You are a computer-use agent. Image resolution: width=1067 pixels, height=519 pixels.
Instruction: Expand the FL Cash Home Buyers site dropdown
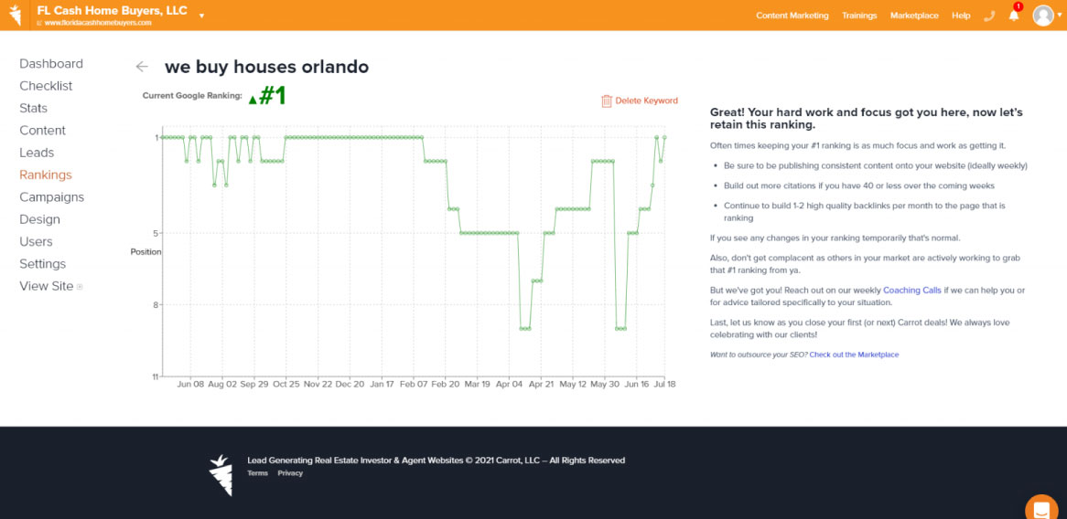(201, 16)
